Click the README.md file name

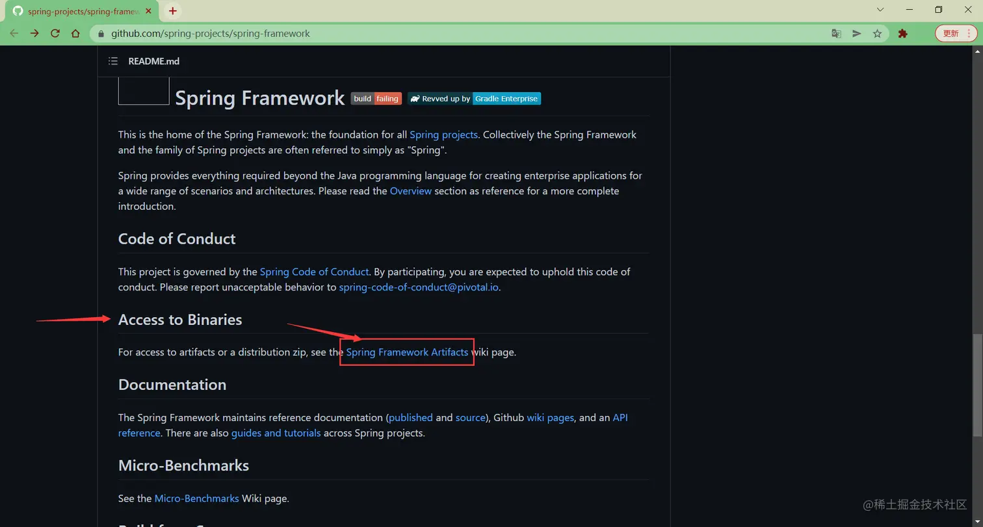(154, 61)
